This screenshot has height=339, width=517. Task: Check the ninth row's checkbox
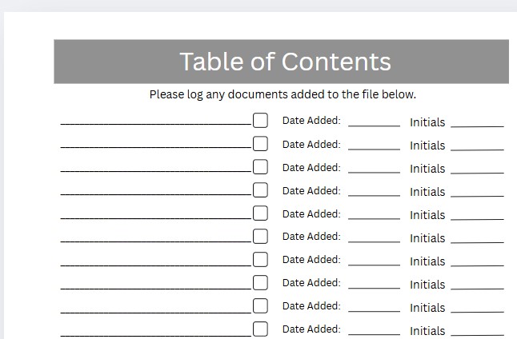tap(260, 305)
